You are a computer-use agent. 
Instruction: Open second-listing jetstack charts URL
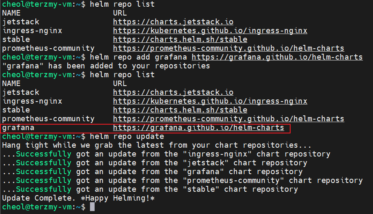173,92
